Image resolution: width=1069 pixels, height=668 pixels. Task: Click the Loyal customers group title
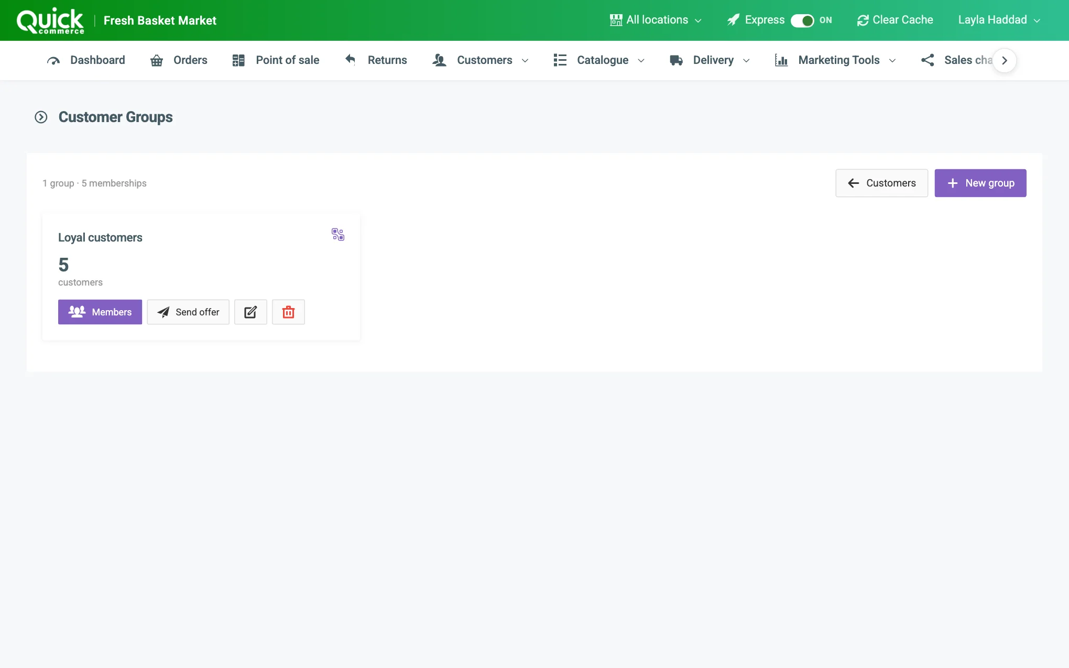coord(100,237)
